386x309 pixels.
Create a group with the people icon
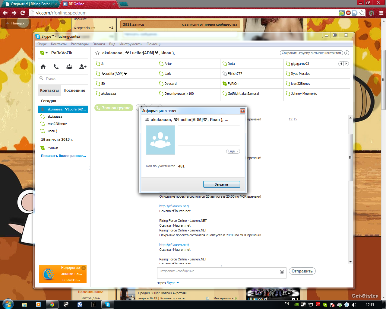click(69, 67)
